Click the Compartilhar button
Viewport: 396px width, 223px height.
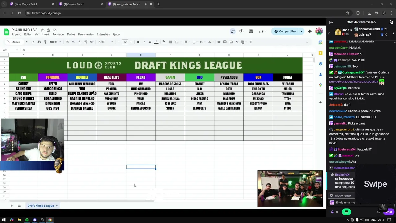285,31
